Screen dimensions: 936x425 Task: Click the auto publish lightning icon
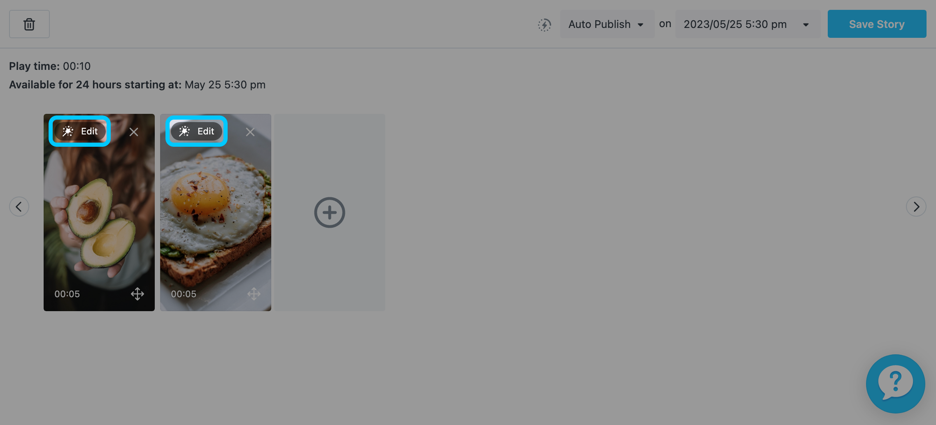click(544, 25)
